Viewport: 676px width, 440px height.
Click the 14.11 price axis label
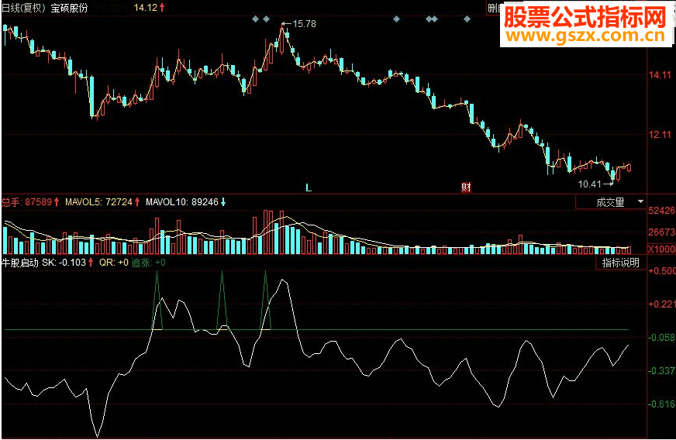pos(660,75)
